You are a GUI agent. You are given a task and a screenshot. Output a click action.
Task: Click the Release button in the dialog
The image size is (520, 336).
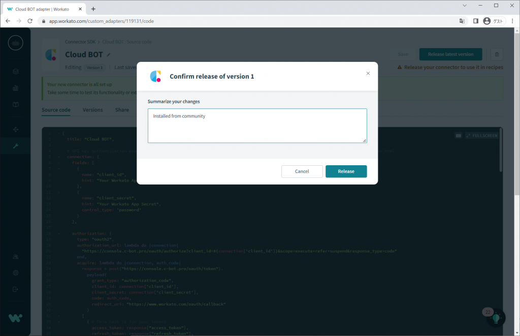[346, 171]
